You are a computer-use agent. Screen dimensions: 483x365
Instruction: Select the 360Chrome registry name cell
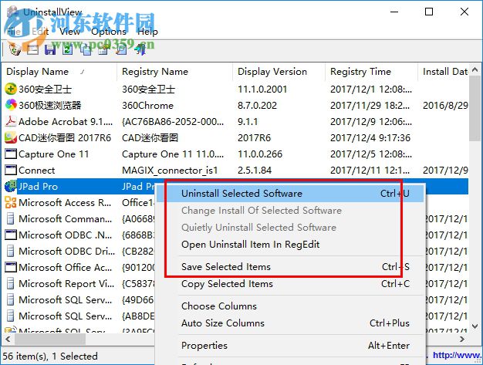click(x=147, y=106)
